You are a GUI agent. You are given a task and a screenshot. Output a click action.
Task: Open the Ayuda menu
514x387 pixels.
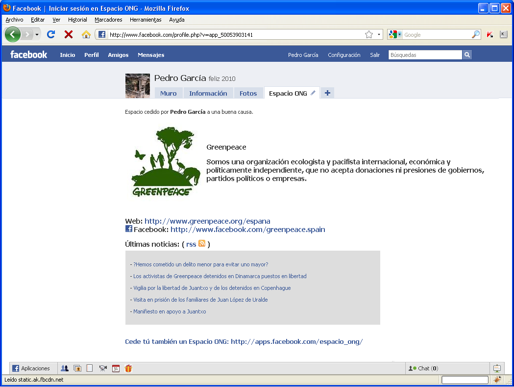[x=177, y=20]
